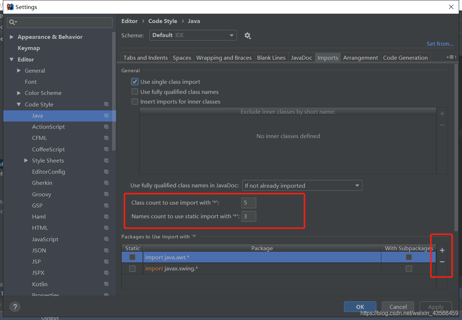The height and width of the screenshot is (320, 462).
Task: Toggle Static checkbox for java.awt row
Action: point(132,257)
